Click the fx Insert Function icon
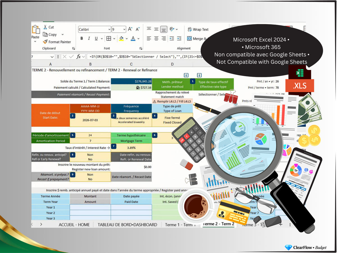Screen dimensions: 337x253 pyautogui.click(x=79, y=57)
